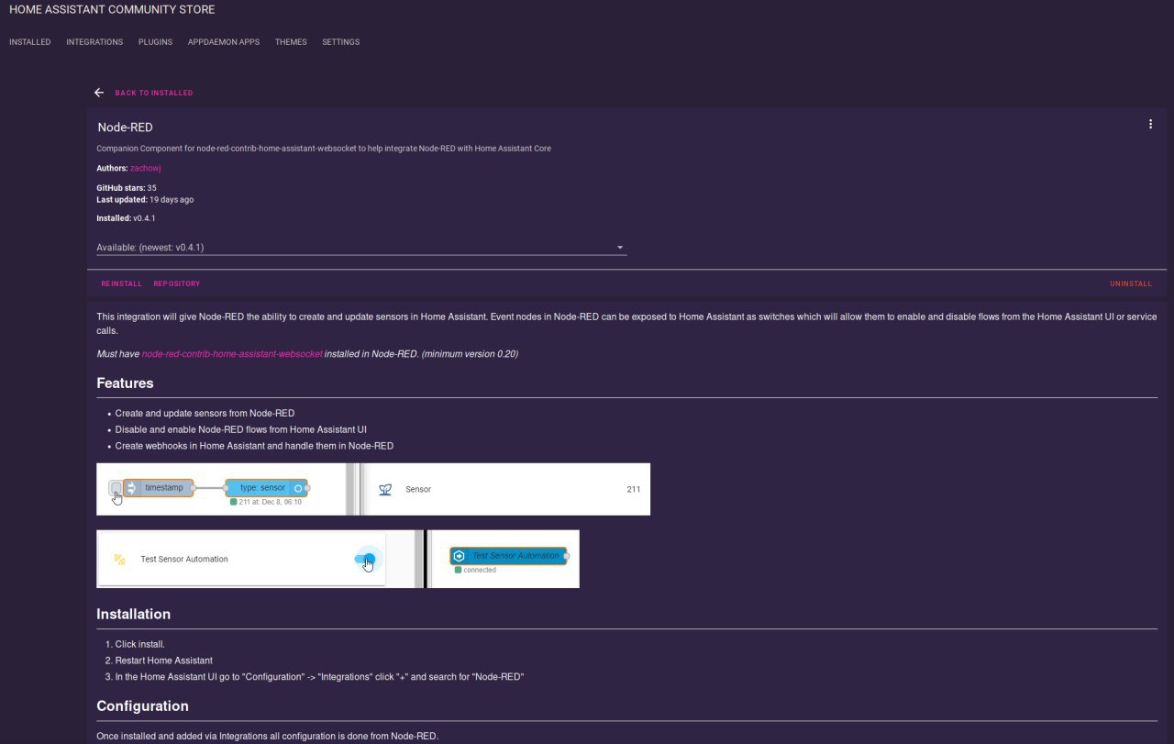Click 'Create and update sensors from Node-RED' bullet
Screen dimensions: 1174x744
(205, 413)
